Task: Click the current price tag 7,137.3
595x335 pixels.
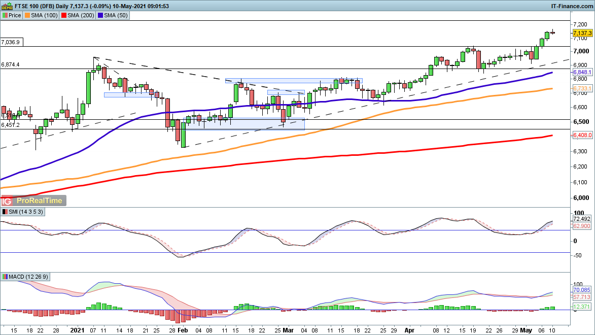Action: point(582,32)
